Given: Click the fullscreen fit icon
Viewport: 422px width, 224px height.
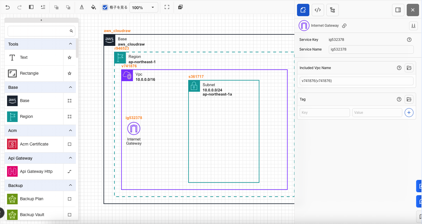Looking at the screenshot, I should (x=167, y=7).
